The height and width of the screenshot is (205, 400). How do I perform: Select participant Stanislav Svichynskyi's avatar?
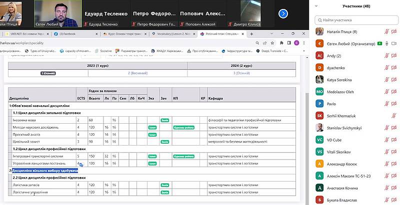click(x=319, y=128)
